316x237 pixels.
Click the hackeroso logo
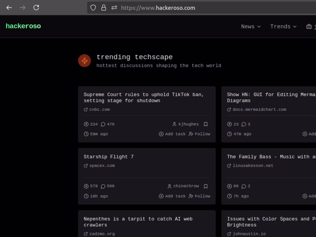click(23, 26)
